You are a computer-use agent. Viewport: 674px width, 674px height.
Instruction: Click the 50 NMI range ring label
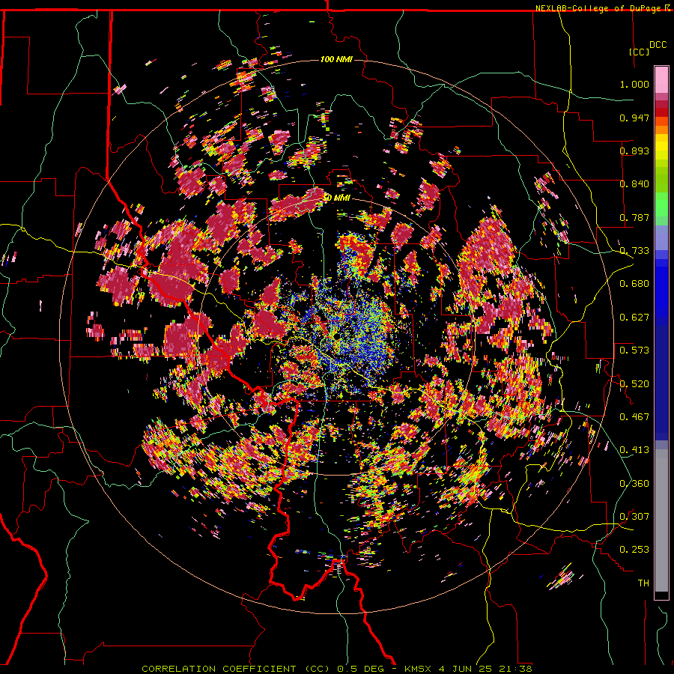pyautogui.click(x=336, y=198)
